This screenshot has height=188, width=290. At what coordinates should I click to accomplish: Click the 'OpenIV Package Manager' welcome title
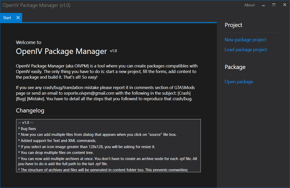(61, 51)
